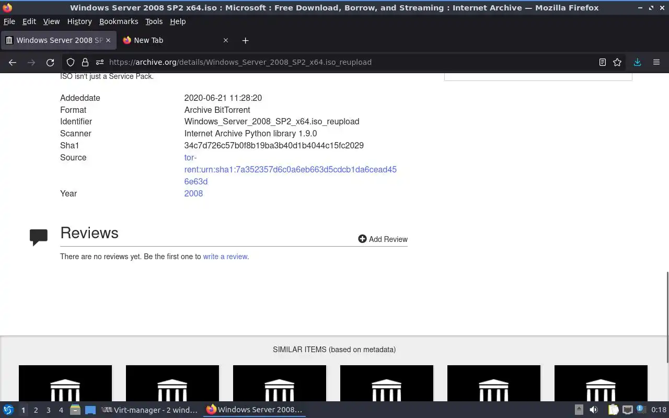Screen dimensions: 669x418
Task: Click the forward navigation arrow
Action: [31, 62]
